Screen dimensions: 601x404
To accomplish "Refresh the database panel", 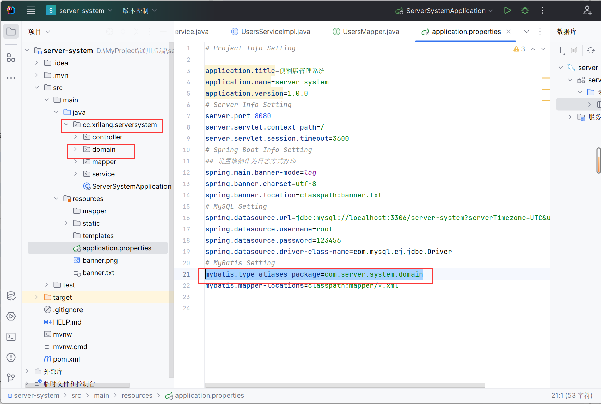I will (591, 50).
